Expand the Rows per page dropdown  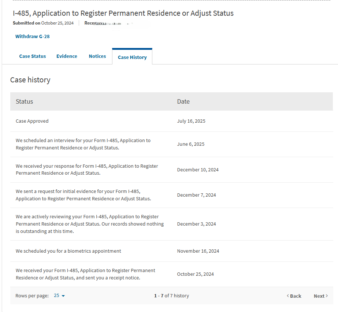click(x=59, y=296)
